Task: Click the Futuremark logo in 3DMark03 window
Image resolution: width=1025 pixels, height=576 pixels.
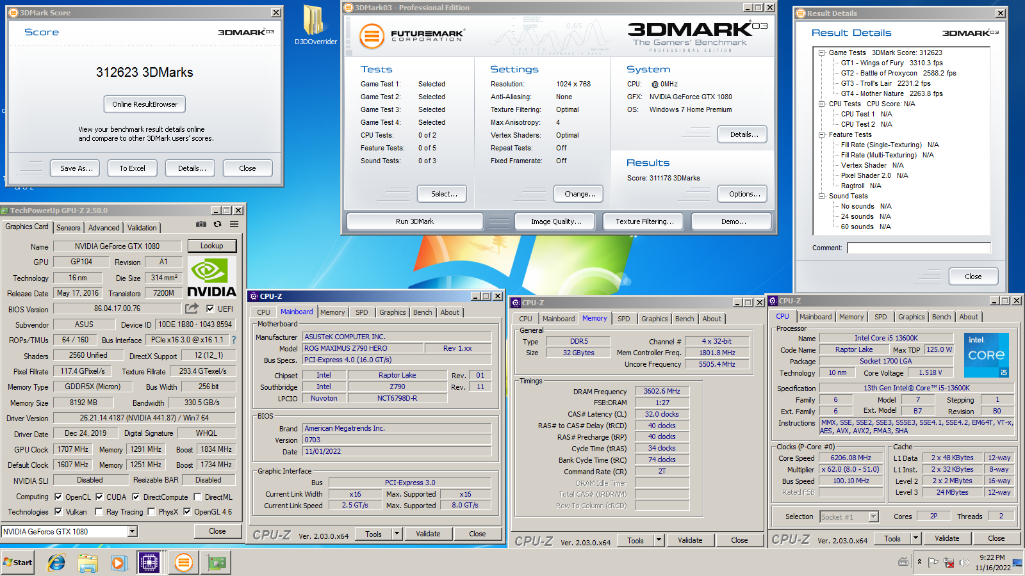Action: coord(411,36)
